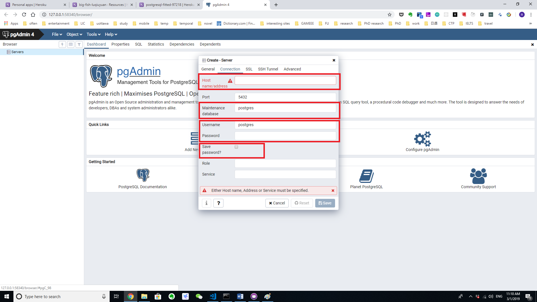Open the Tools menu dropdown
Screen dimensions: 537x302
click(x=93, y=34)
